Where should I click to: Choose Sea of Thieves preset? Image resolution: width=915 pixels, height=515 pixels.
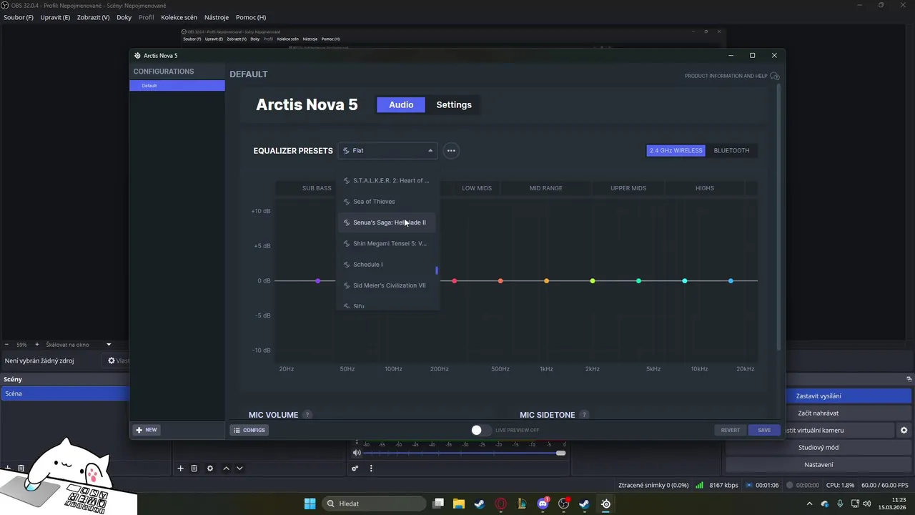[x=387, y=202]
